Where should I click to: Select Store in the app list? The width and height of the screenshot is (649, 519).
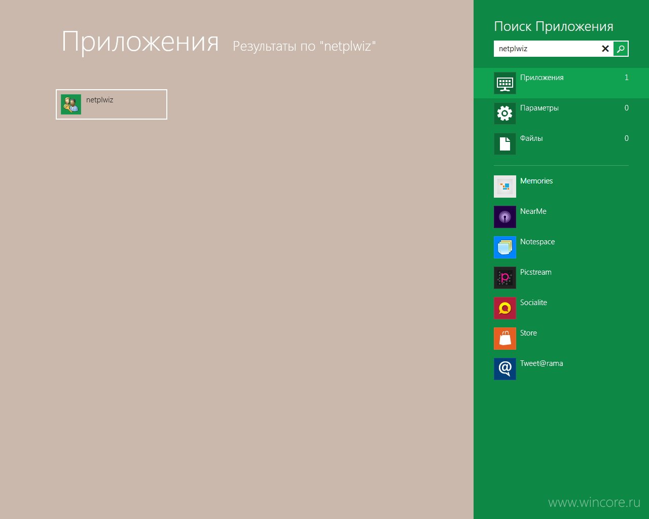tap(528, 333)
